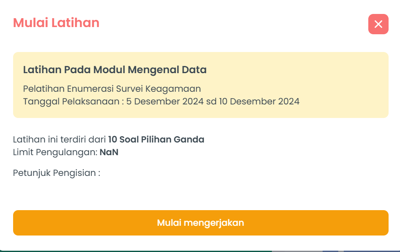Click Pelatihan Enumerasi Survei Keagamaan text
Viewport: 400px width, 252px height.
112,89
